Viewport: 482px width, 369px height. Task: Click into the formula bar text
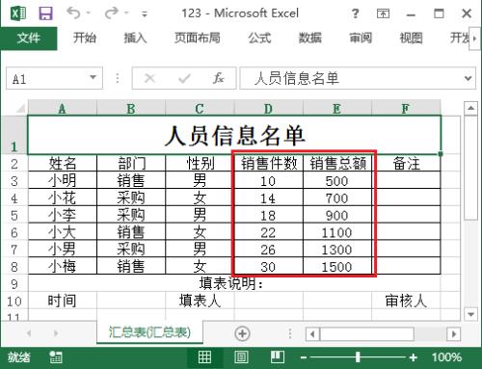(x=350, y=78)
